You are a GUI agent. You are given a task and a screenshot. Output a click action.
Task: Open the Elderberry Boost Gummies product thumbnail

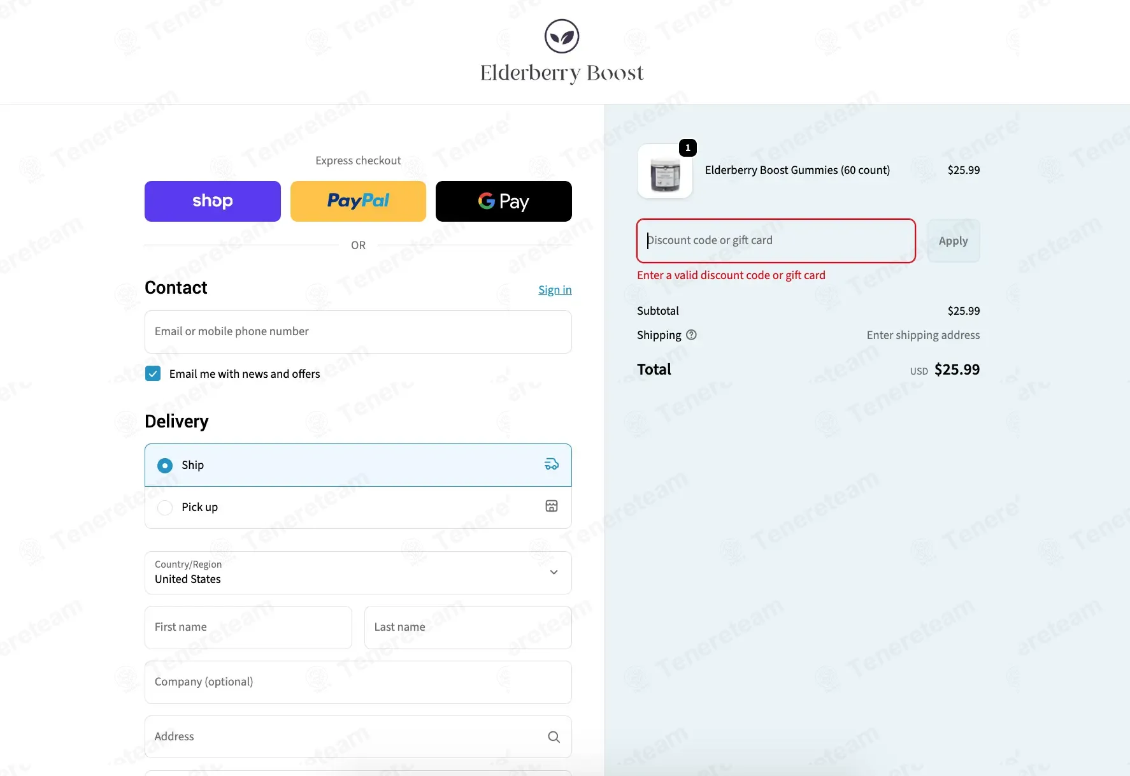665,171
